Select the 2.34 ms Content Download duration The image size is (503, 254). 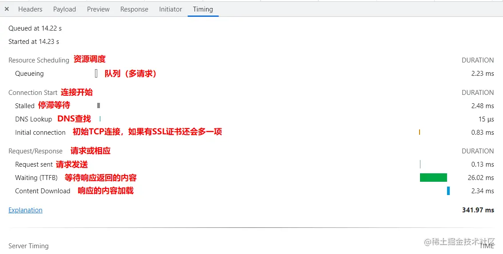[483, 191]
